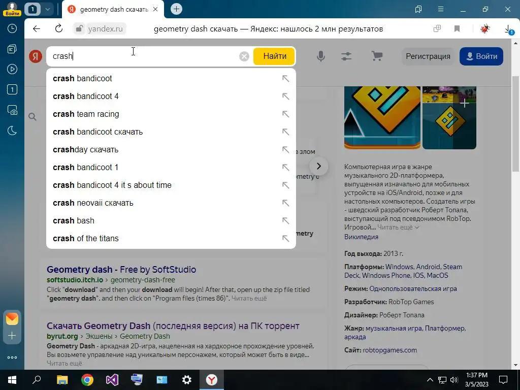
Task: Open Скачать Geometry Dash на ПК торрент result
Action: click(x=173, y=326)
